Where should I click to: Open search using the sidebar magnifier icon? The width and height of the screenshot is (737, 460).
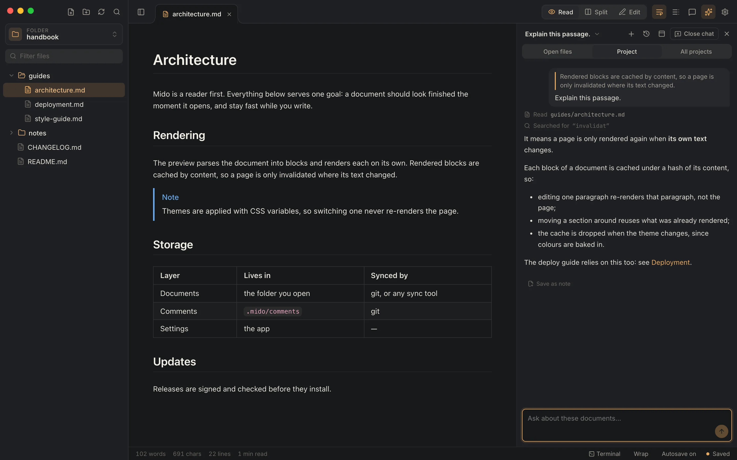(x=116, y=12)
